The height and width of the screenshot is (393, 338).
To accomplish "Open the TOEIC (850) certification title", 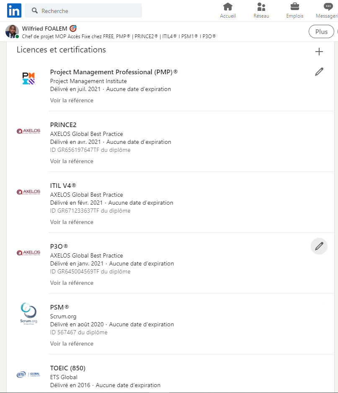I will [x=67, y=368].
